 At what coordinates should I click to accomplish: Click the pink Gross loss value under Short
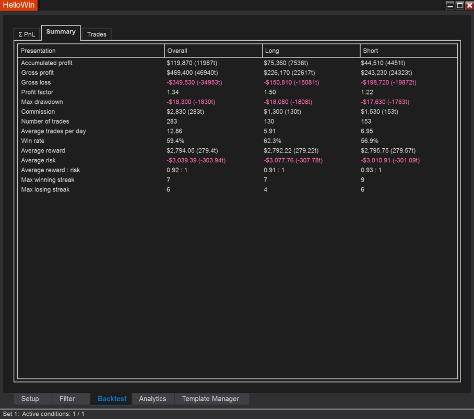point(389,82)
